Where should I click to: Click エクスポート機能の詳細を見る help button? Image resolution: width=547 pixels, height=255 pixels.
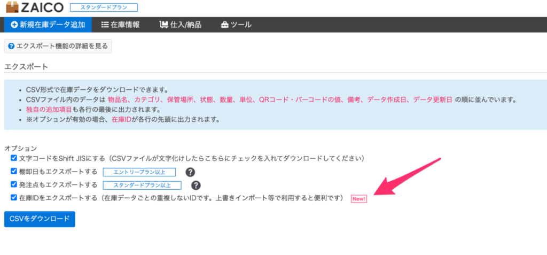(58, 46)
